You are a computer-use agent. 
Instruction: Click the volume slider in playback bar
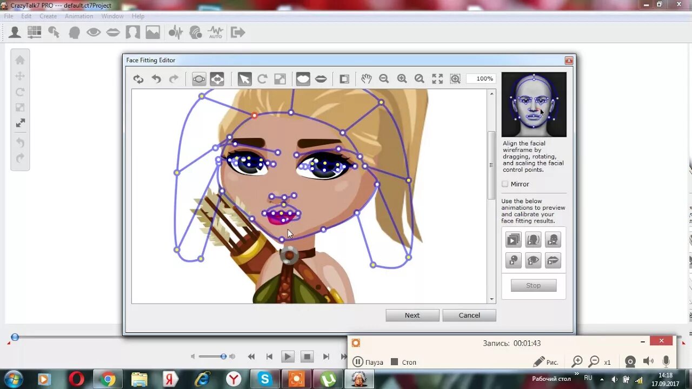pyautogui.click(x=212, y=357)
